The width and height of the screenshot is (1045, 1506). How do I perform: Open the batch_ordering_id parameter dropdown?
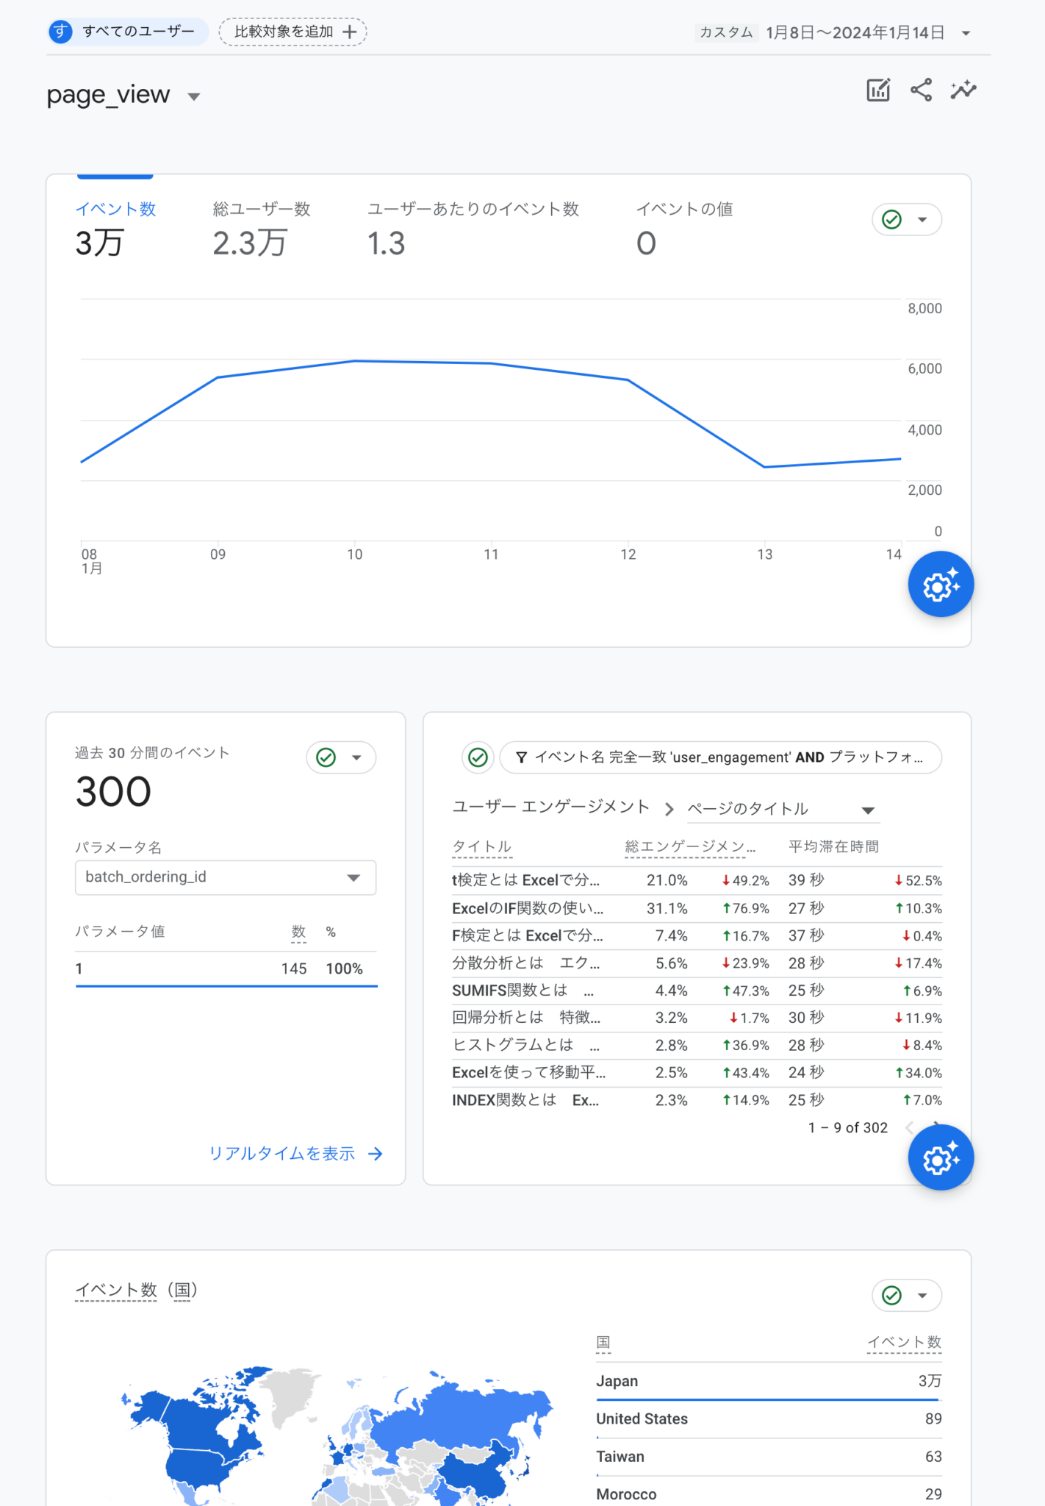click(x=225, y=877)
